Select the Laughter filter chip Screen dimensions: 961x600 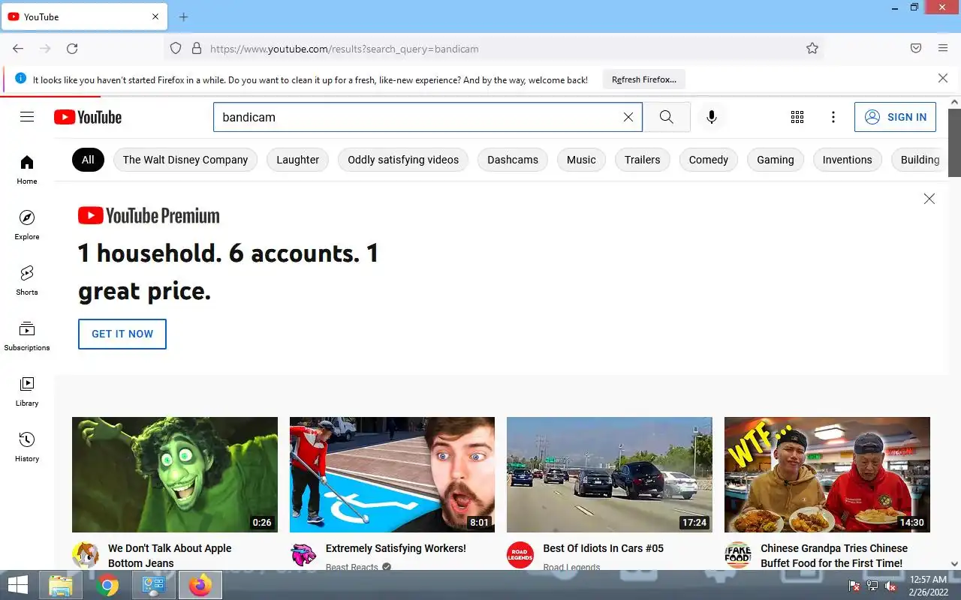click(x=298, y=160)
